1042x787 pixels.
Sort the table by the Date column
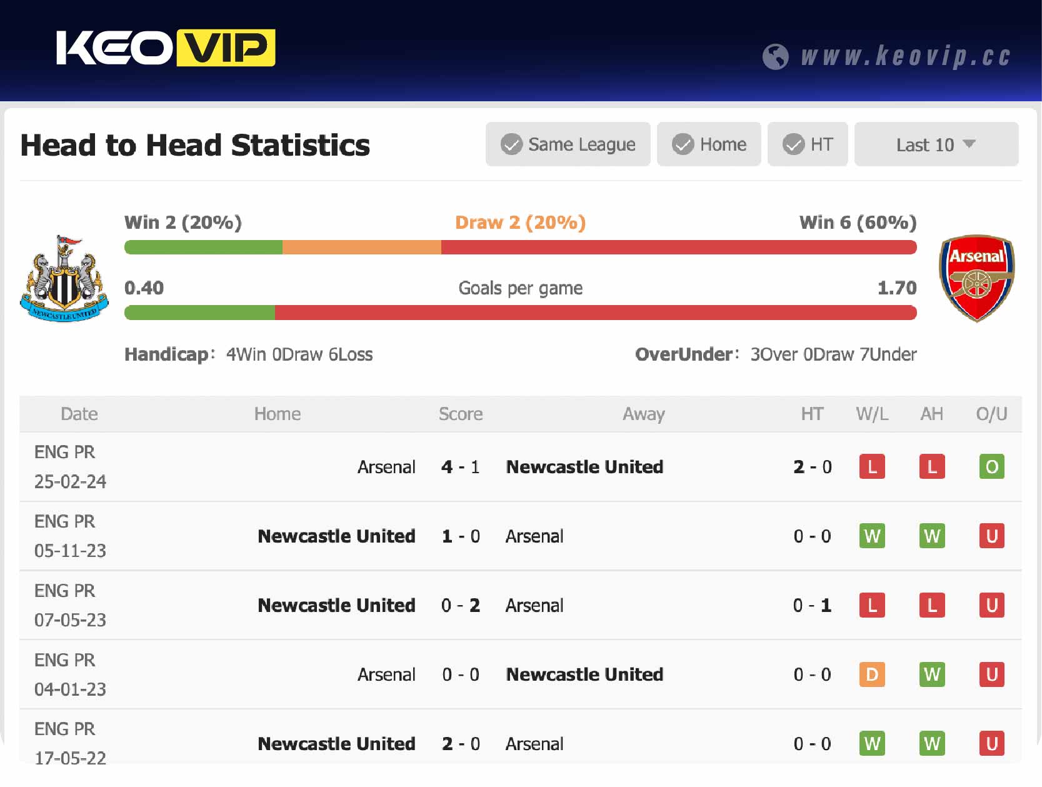[79, 414]
